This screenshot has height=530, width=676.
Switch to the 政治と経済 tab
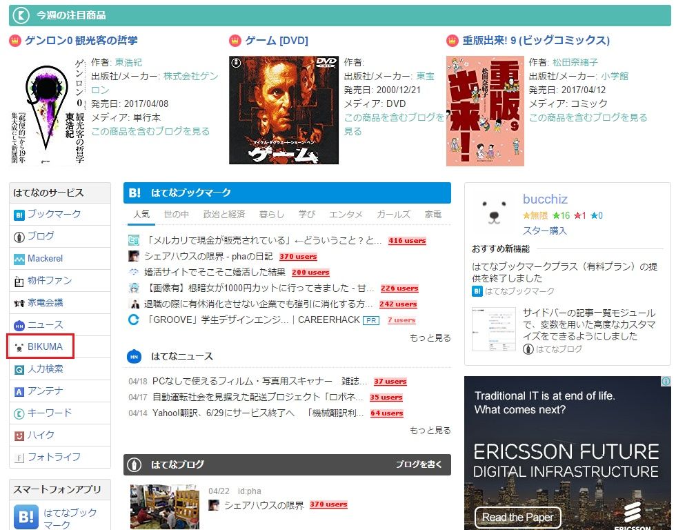[223, 214]
